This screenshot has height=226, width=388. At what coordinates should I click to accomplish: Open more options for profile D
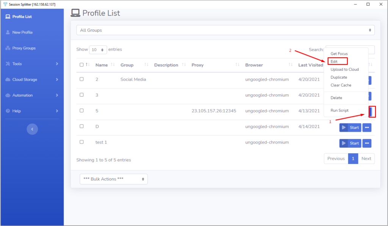point(367,128)
